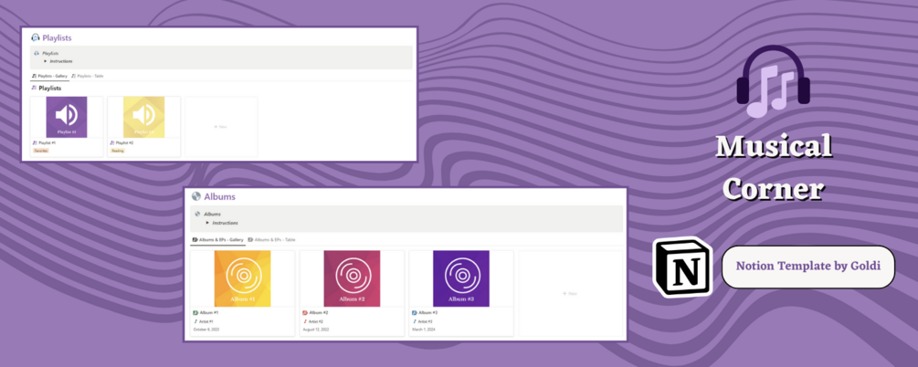Click the note icon beside Artist #1
The image size is (918, 367).
(x=195, y=321)
